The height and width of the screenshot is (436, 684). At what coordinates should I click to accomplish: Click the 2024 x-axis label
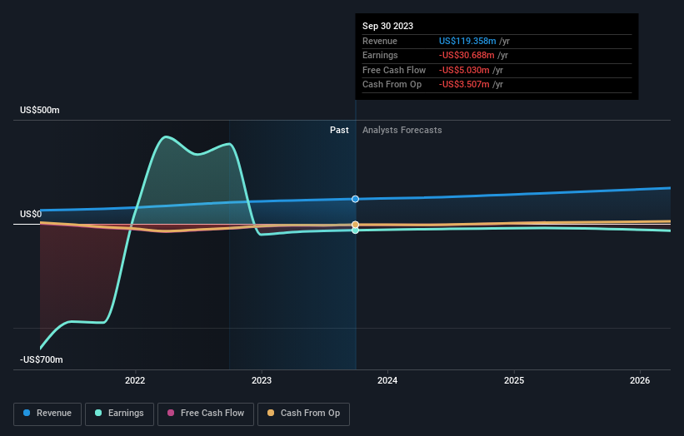point(387,380)
